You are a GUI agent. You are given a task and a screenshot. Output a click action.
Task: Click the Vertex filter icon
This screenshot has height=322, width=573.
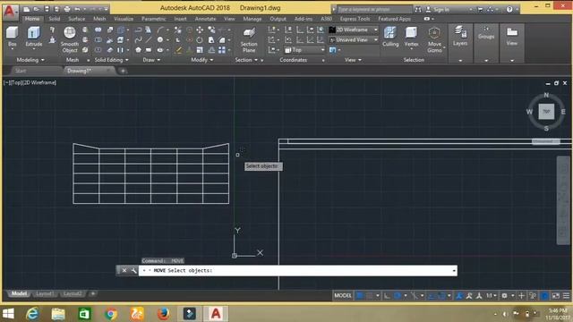411,37
